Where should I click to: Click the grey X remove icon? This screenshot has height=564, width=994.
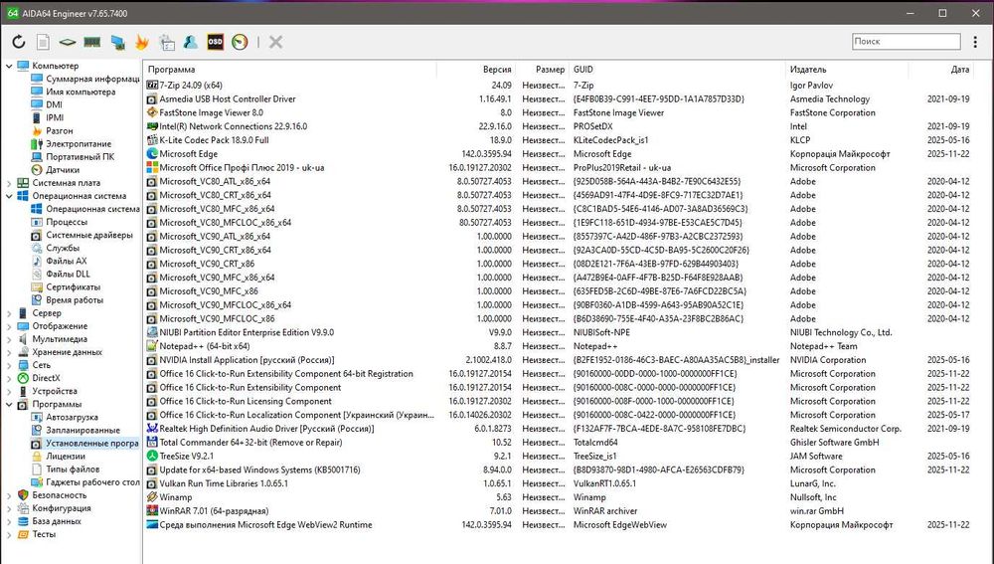275,42
